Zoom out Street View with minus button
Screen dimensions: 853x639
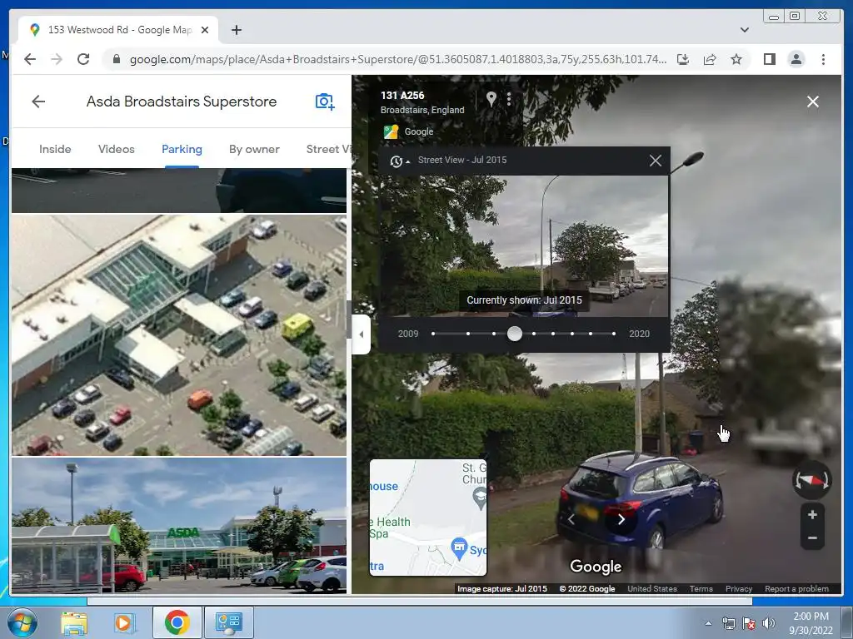pos(812,538)
